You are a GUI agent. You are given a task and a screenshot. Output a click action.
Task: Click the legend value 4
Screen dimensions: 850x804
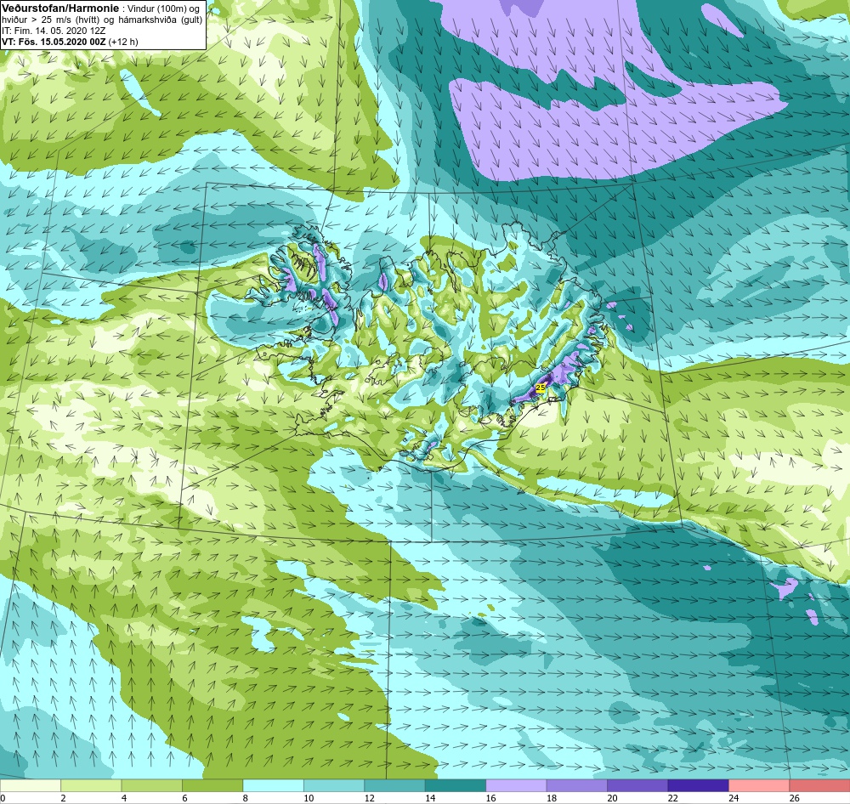pyautogui.click(x=124, y=798)
